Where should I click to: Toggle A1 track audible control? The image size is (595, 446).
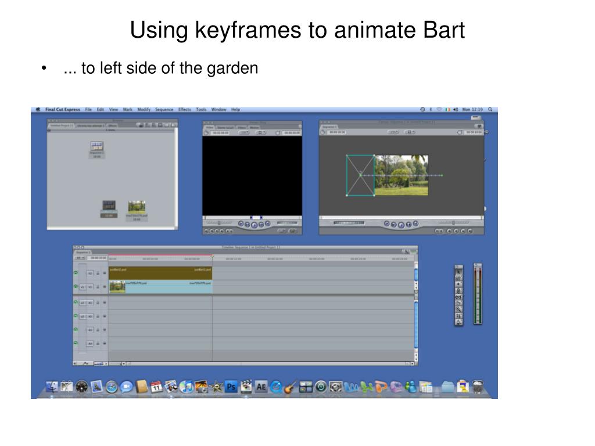point(76,302)
